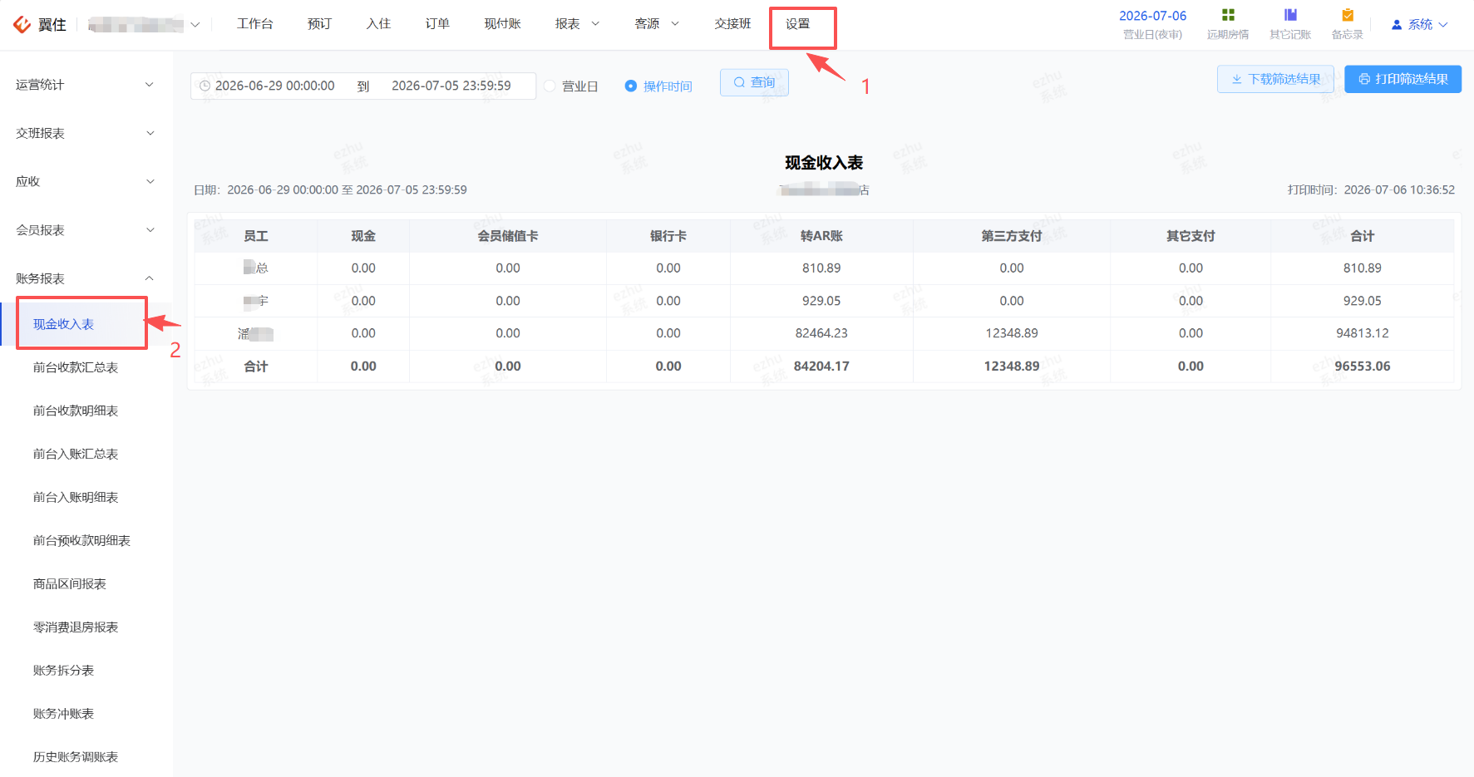1474x777 pixels.
Task: Click 打印筛选结果 print button
Action: [x=1403, y=79]
